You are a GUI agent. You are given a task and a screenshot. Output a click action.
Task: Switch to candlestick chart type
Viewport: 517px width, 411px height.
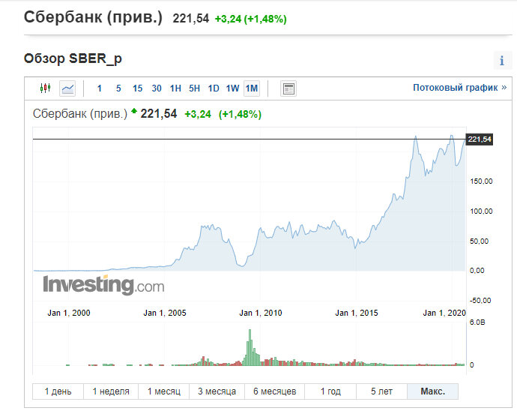tap(45, 88)
